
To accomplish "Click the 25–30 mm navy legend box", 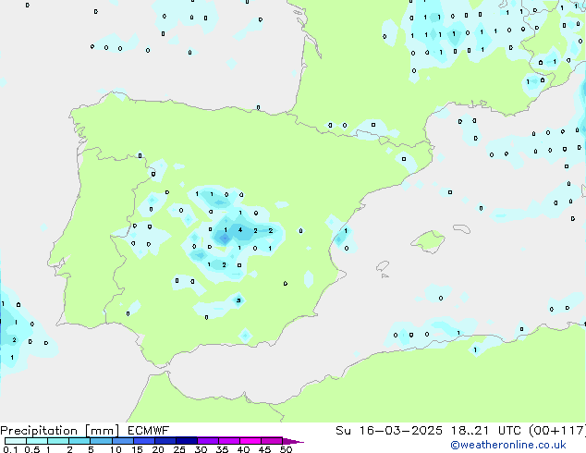I will point(186,441).
